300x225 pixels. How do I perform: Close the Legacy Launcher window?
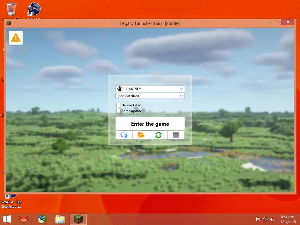click(x=288, y=22)
